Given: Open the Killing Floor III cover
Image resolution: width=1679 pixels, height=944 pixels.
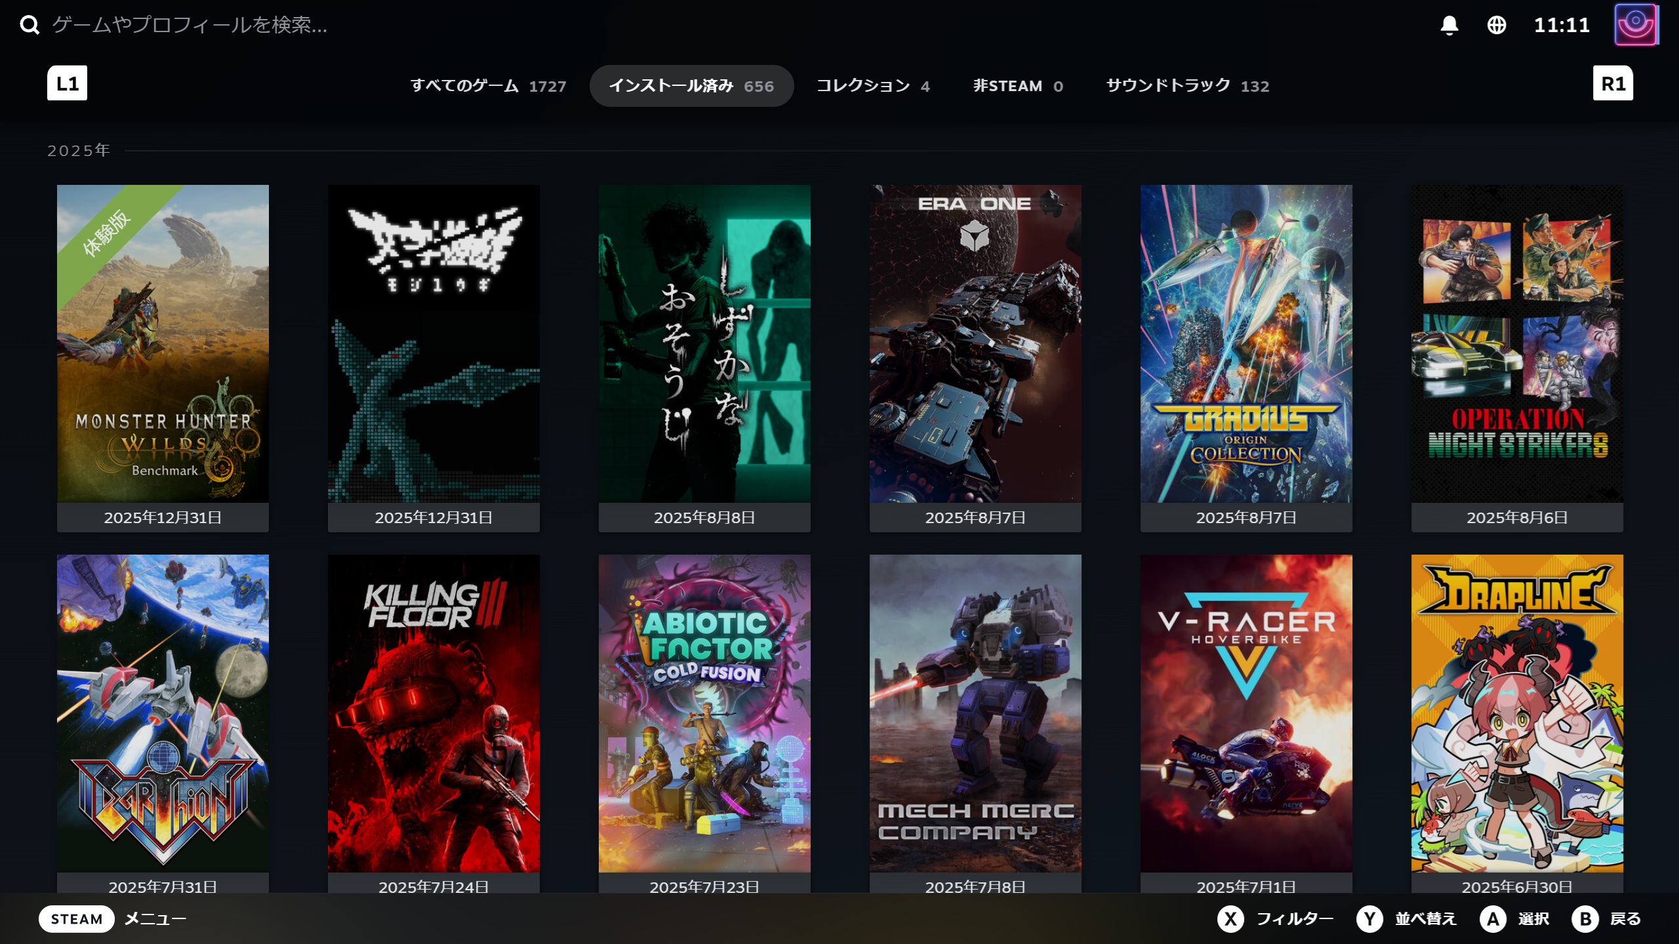Looking at the screenshot, I should point(434,713).
